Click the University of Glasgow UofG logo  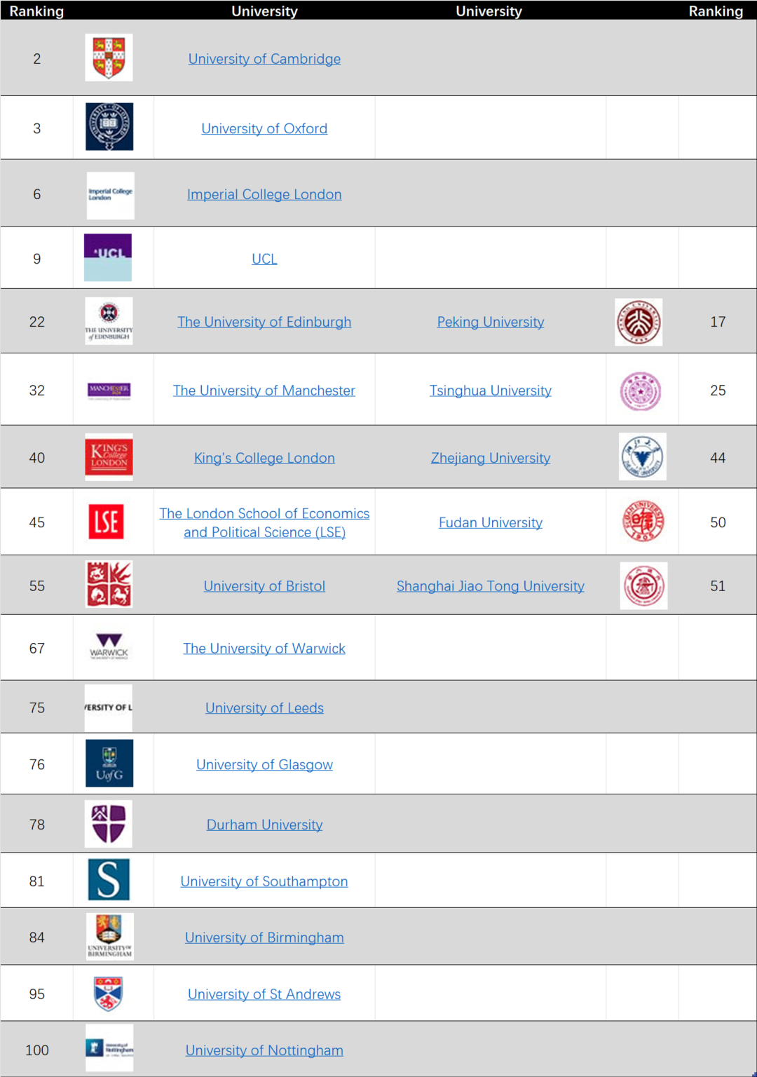coord(109,763)
